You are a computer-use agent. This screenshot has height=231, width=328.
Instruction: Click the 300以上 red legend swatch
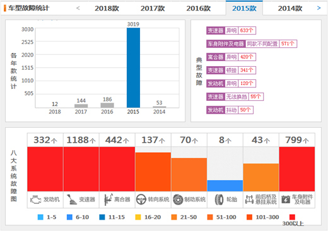292,217
